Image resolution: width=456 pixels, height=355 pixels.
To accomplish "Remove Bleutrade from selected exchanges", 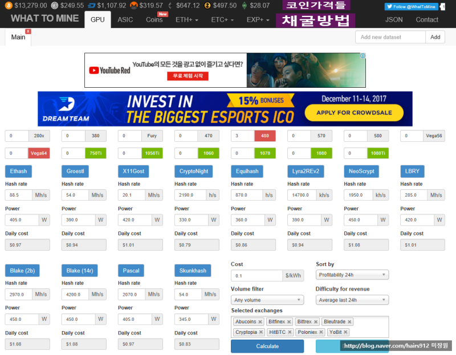I will click(x=349, y=322).
